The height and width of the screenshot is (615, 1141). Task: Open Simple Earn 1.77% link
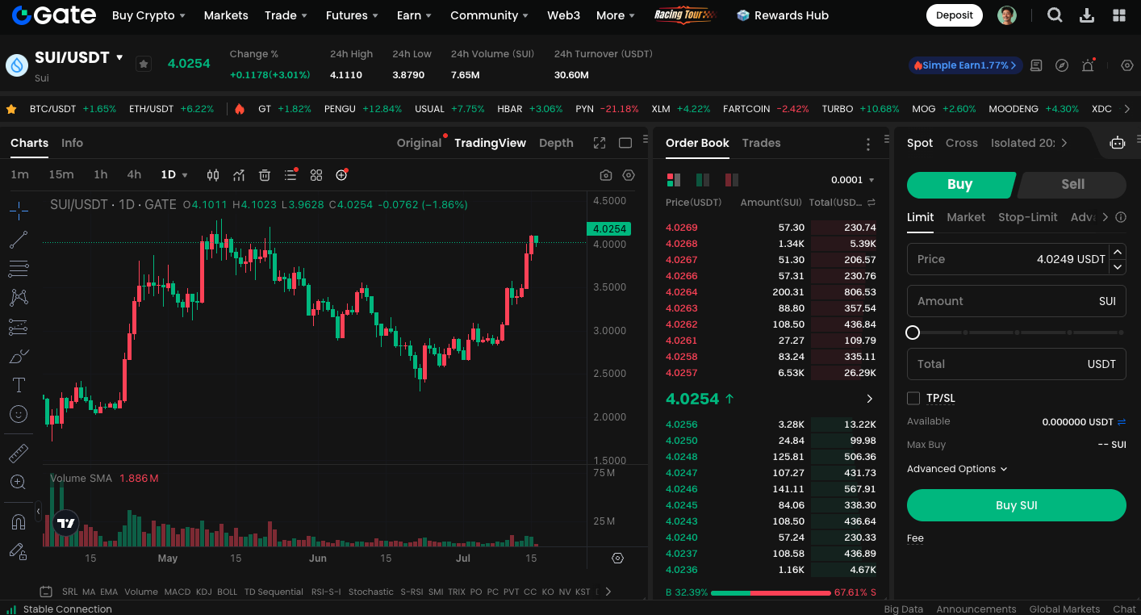pyautogui.click(x=966, y=65)
